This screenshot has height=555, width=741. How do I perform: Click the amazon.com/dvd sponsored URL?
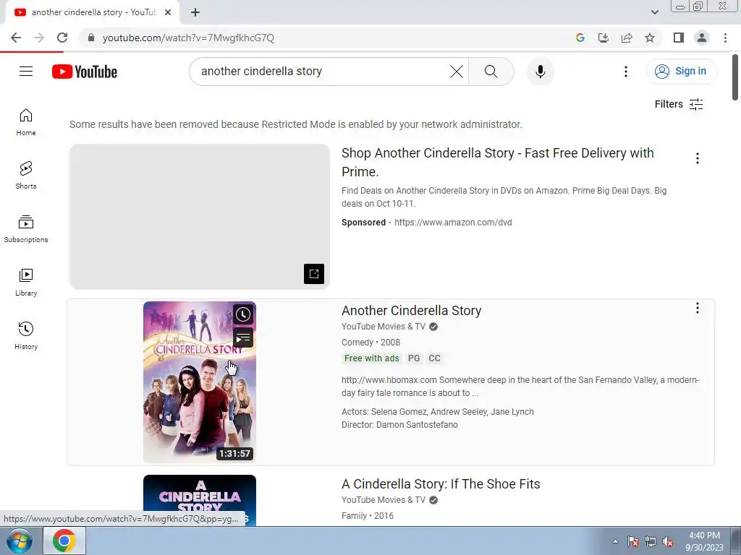pyautogui.click(x=453, y=223)
